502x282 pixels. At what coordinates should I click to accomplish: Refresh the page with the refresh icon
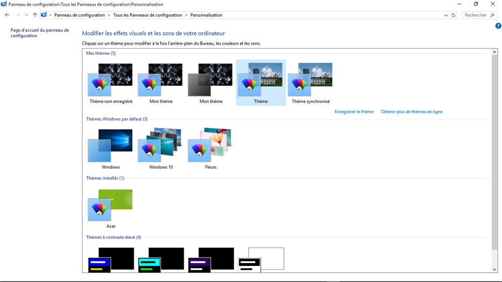coord(453,15)
